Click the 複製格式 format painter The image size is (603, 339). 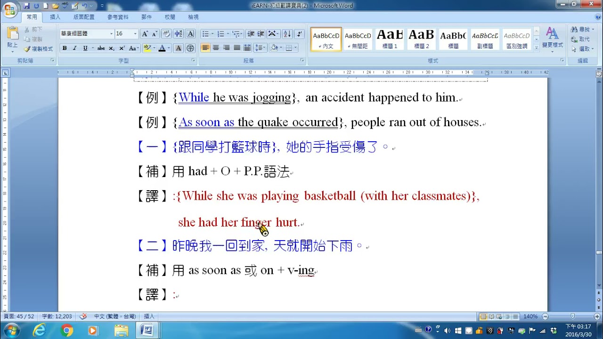[x=39, y=49]
